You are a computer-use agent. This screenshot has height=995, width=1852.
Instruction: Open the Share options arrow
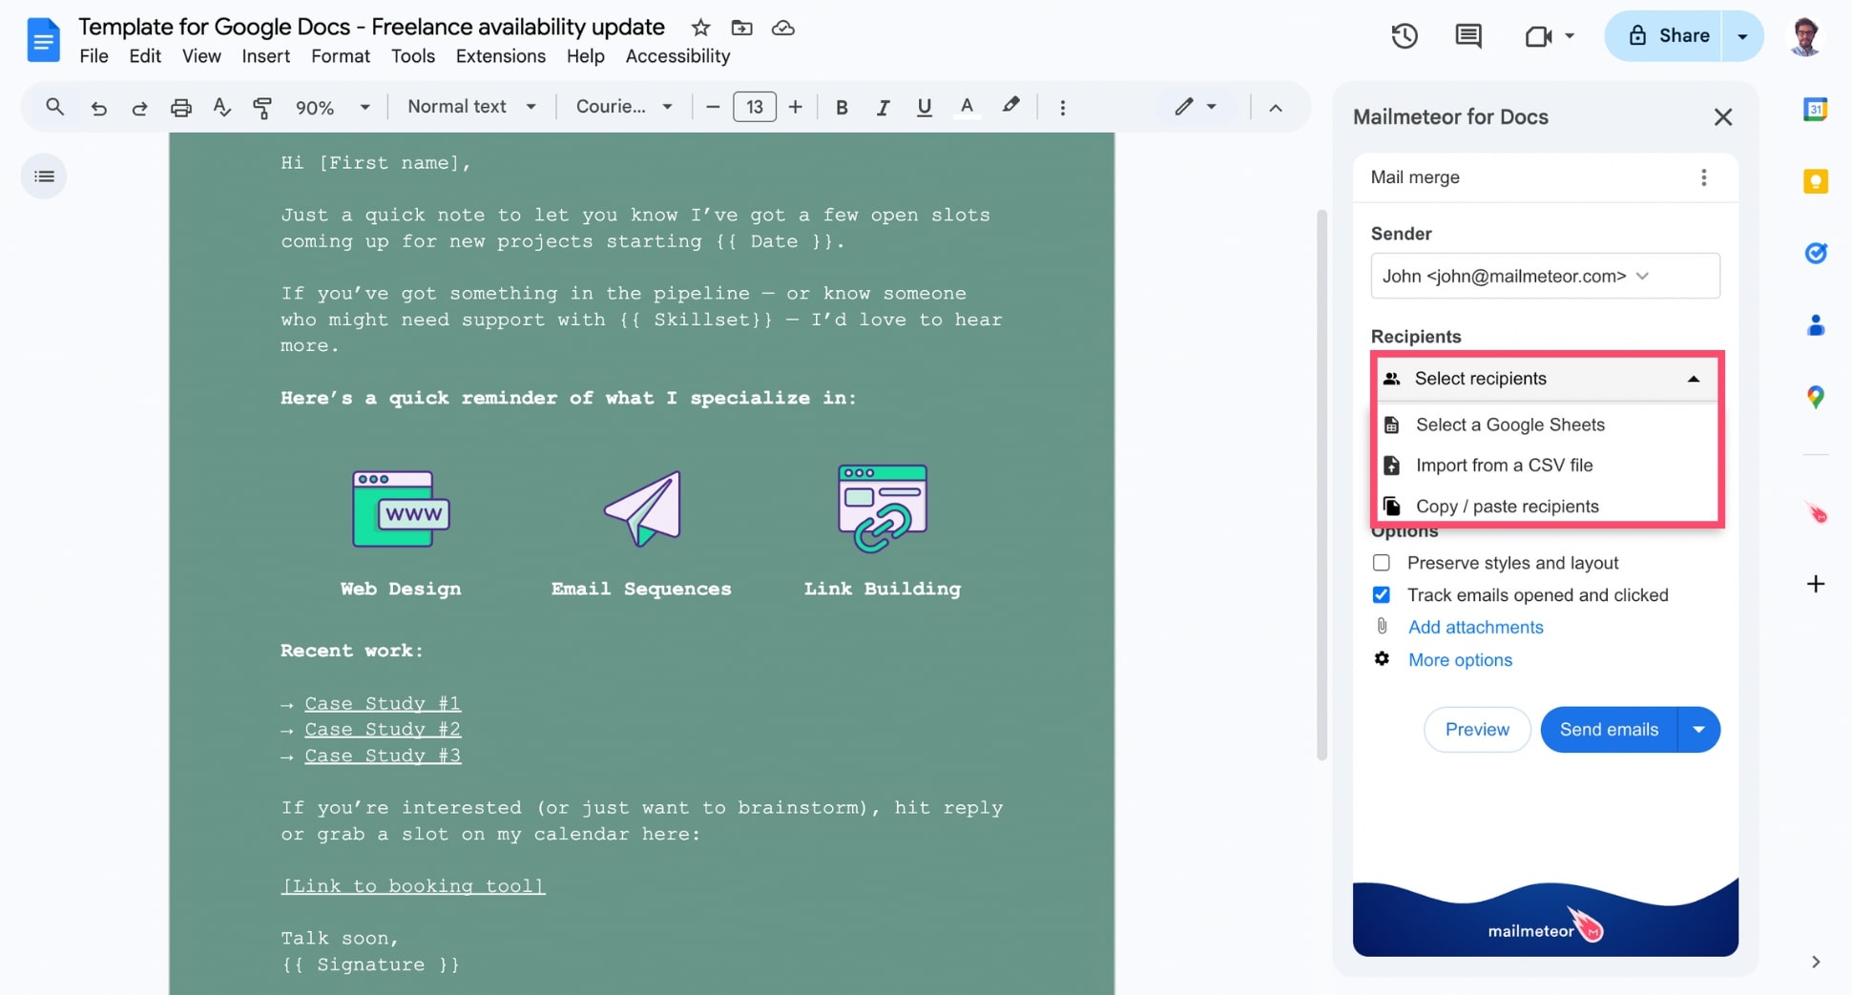point(1742,36)
